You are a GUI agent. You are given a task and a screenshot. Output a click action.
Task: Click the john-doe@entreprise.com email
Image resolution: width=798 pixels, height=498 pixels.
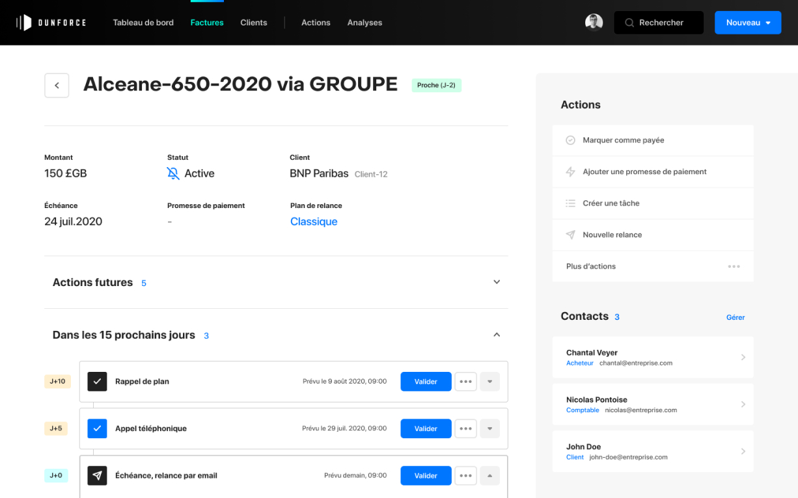[x=629, y=457]
